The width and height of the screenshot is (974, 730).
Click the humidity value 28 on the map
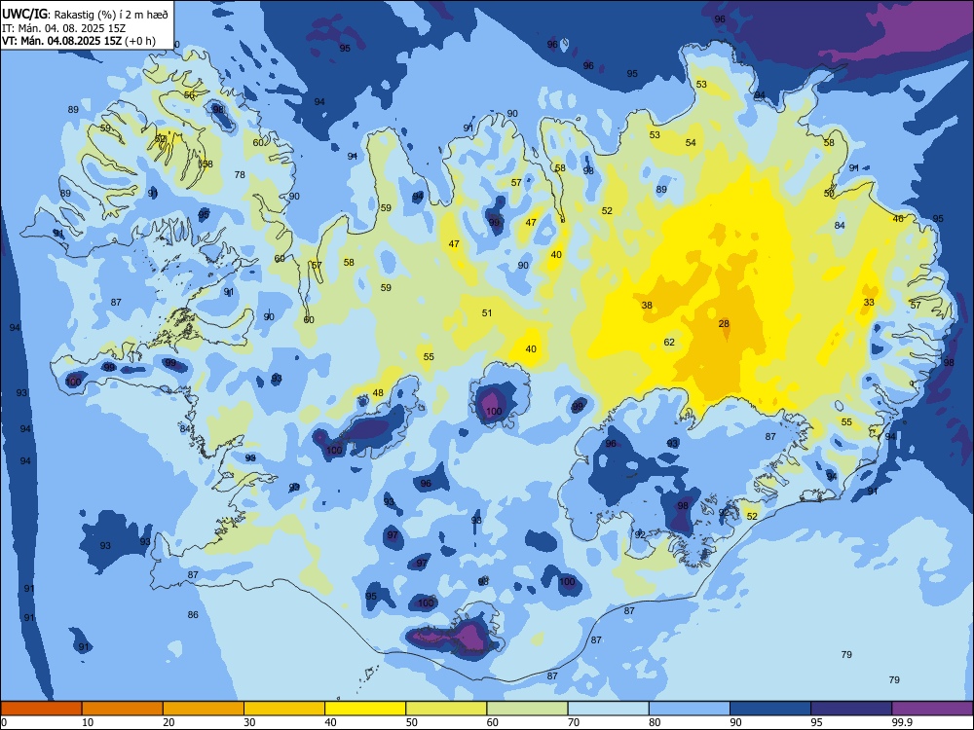coord(724,323)
